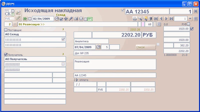Click the blue plus add icon
Image resolution: width=200 pixels, height=112 pixels.
[66, 19]
